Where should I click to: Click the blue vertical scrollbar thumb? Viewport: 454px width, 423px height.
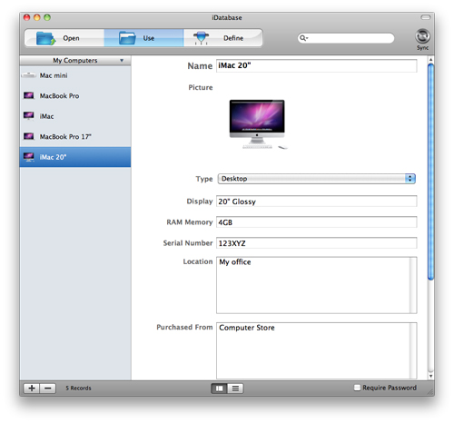(x=430, y=172)
